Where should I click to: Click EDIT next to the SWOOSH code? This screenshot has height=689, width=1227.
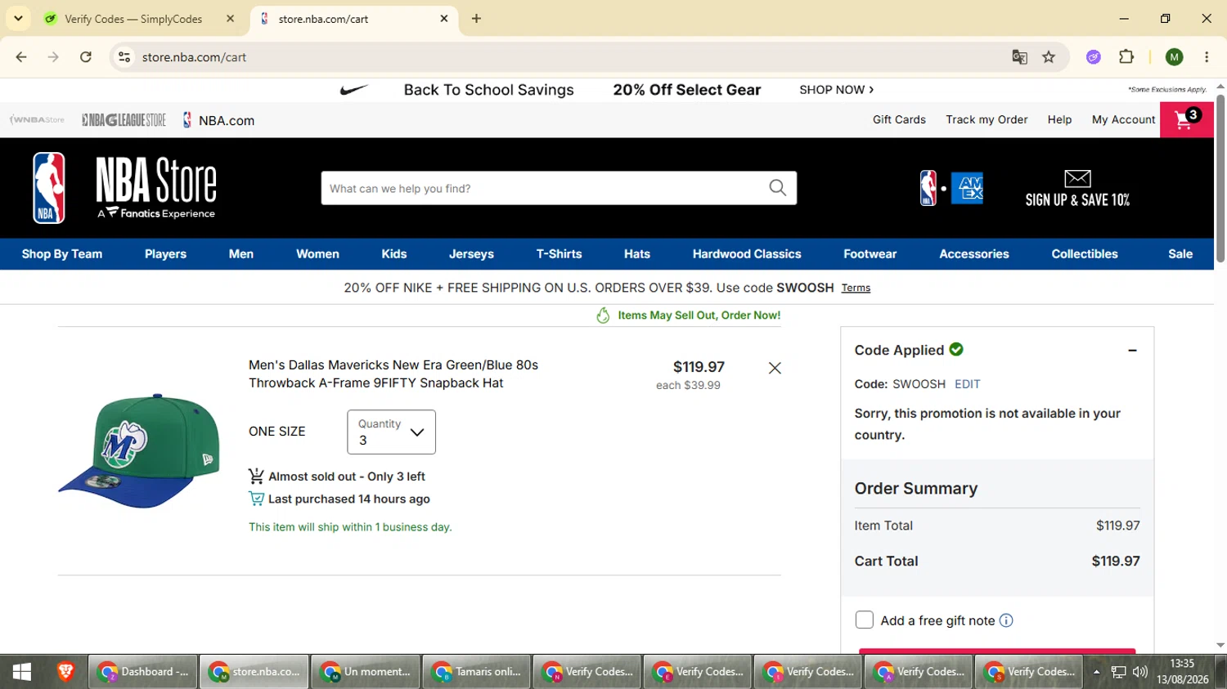968,384
